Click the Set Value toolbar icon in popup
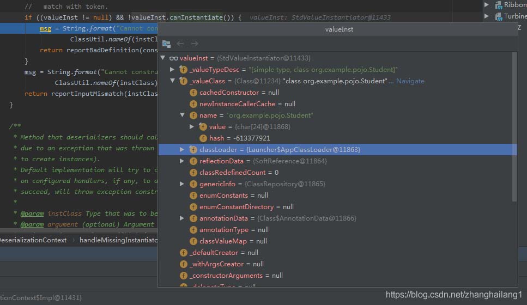527x305 pixels. pos(167,44)
